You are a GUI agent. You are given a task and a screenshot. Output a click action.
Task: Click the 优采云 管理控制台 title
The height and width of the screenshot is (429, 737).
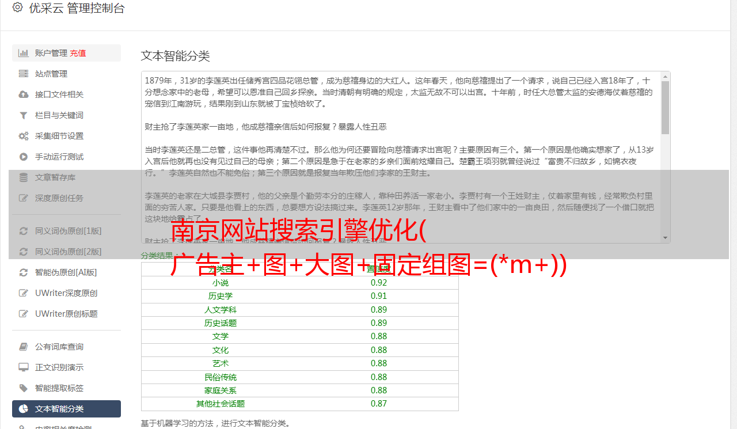click(x=77, y=8)
